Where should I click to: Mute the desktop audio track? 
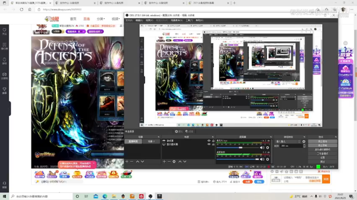tap(262, 159)
